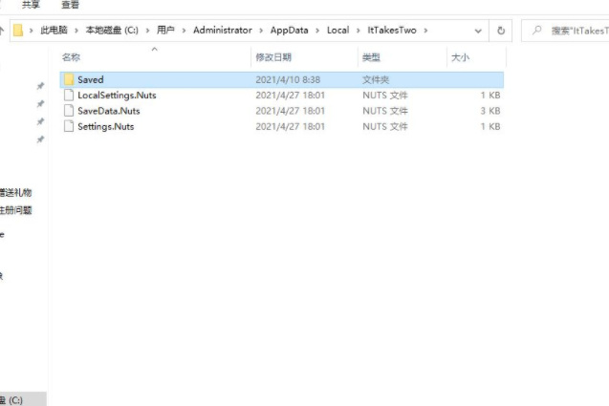Open the address bar history dropdown
The image size is (609, 406).
480,31
